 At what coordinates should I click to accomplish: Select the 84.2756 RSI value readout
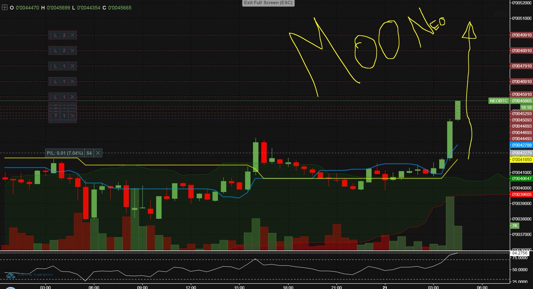(x=520, y=254)
